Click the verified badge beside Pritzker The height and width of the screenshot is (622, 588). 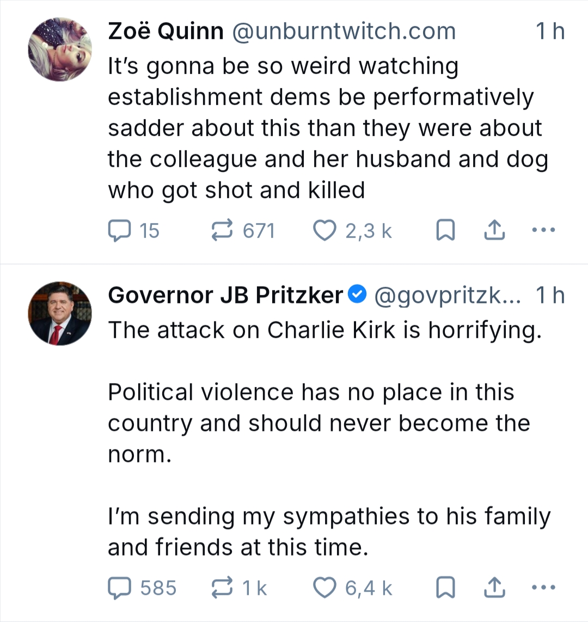click(x=357, y=295)
